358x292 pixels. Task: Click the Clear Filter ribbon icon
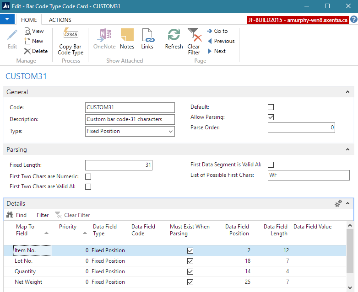(x=194, y=35)
